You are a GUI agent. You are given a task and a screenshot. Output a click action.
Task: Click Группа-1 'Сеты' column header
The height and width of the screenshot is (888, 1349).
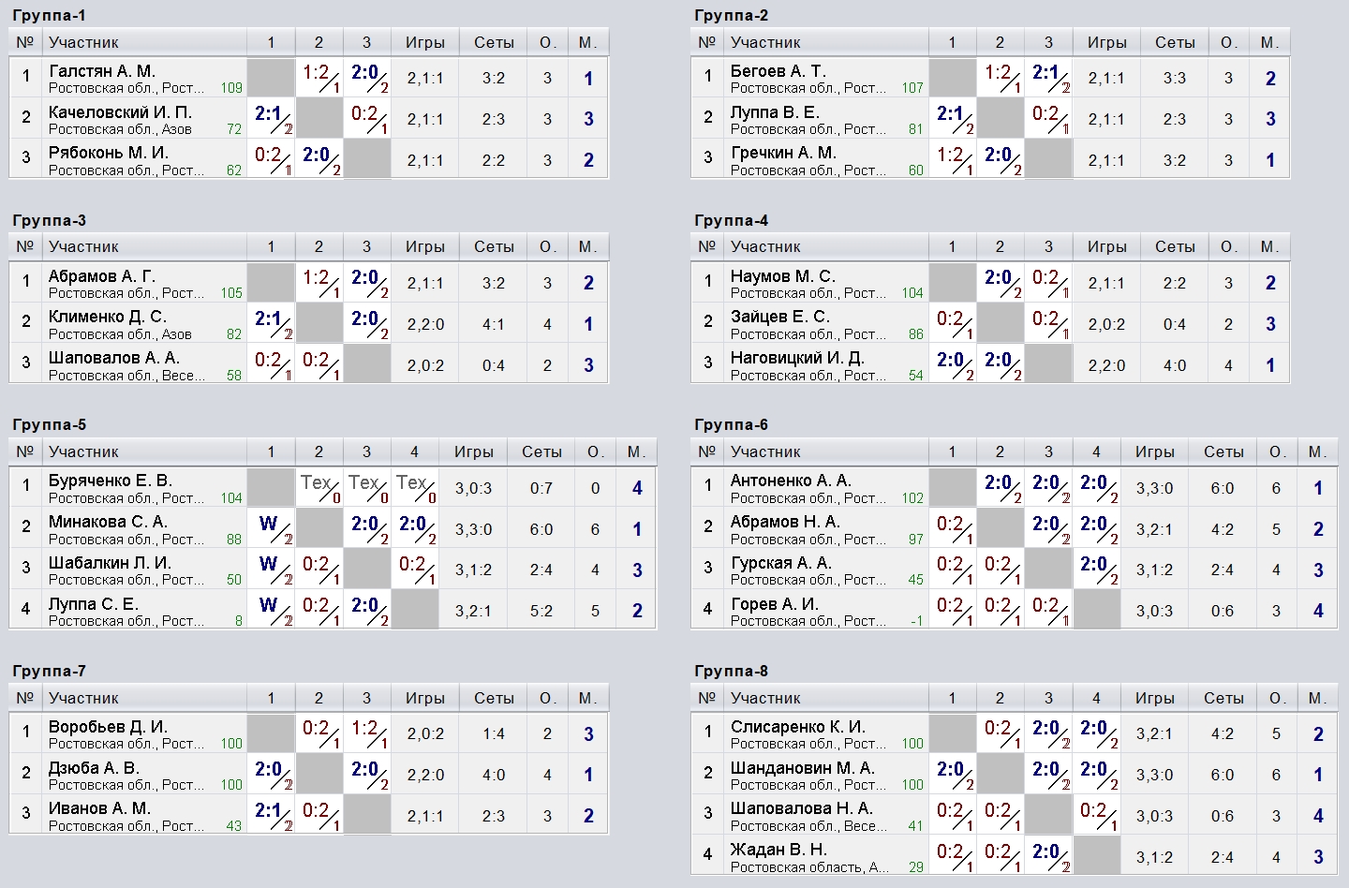coord(494,43)
